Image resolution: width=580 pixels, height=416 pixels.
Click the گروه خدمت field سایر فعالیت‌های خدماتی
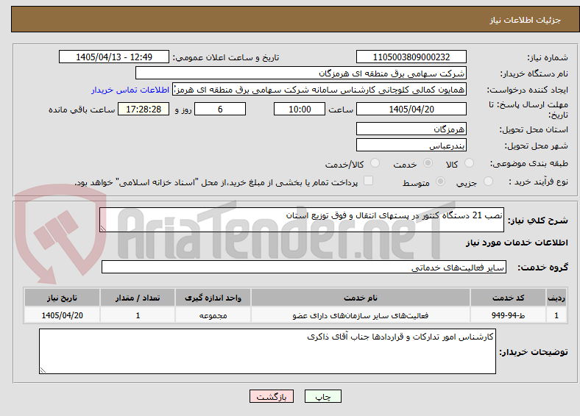[x=304, y=267]
